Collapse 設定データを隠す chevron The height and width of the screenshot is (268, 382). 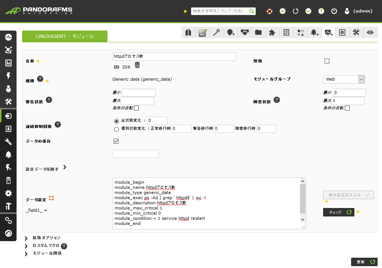click(64, 167)
